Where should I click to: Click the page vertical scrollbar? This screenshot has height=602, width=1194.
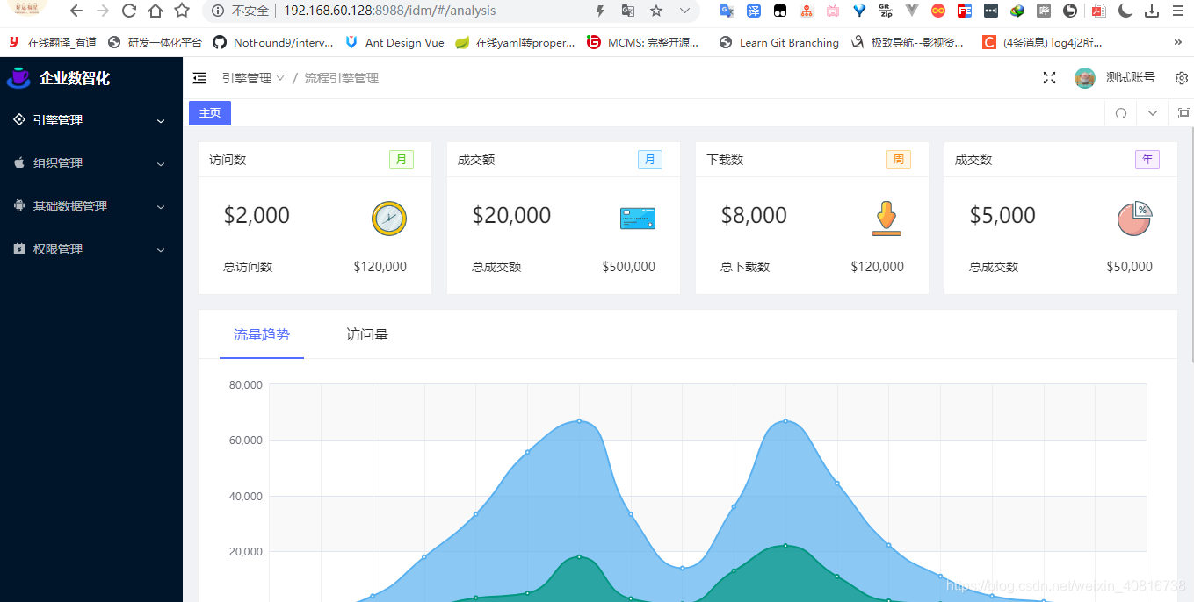tap(1190, 246)
